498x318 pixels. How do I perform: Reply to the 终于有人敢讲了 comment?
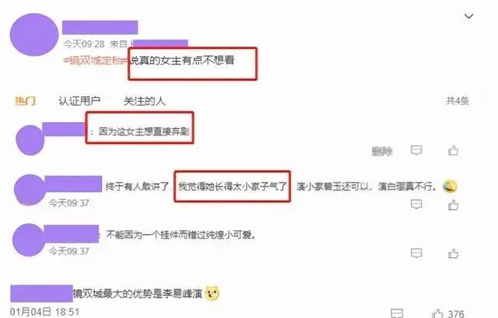(416, 204)
